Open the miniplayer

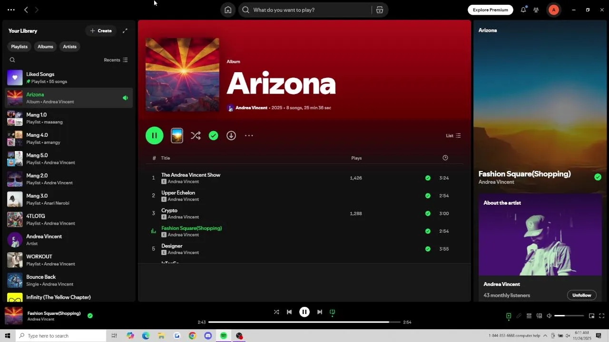(x=591, y=316)
